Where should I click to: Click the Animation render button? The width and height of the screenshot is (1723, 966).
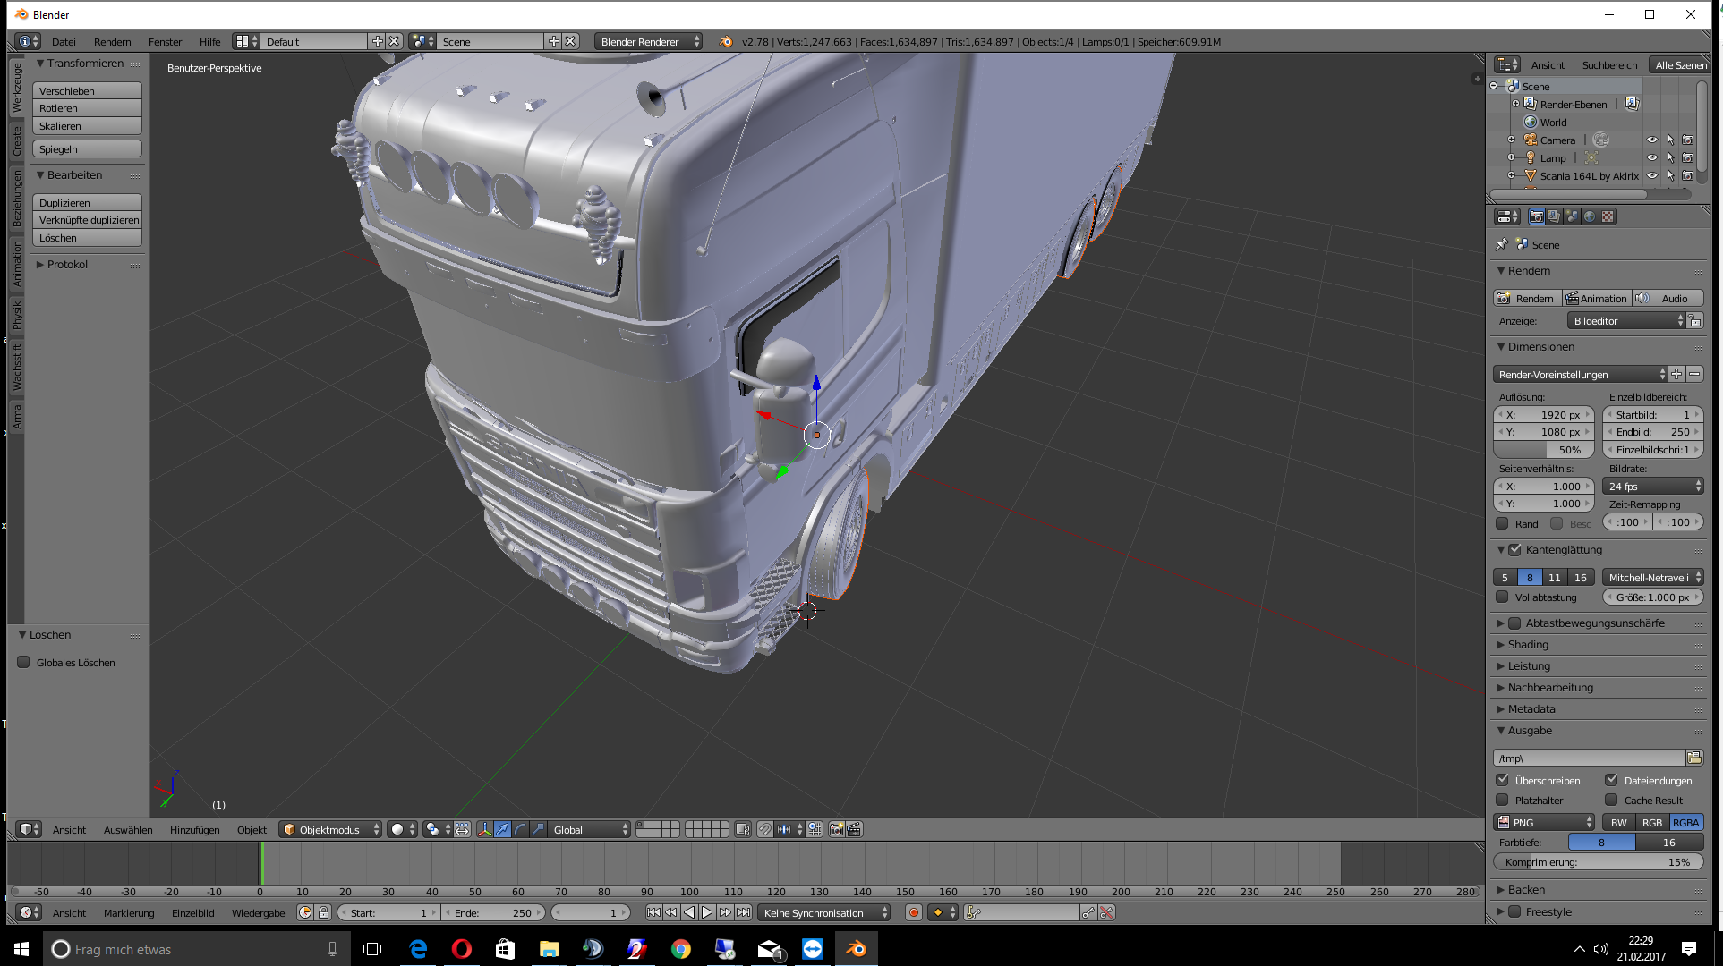pyautogui.click(x=1596, y=298)
